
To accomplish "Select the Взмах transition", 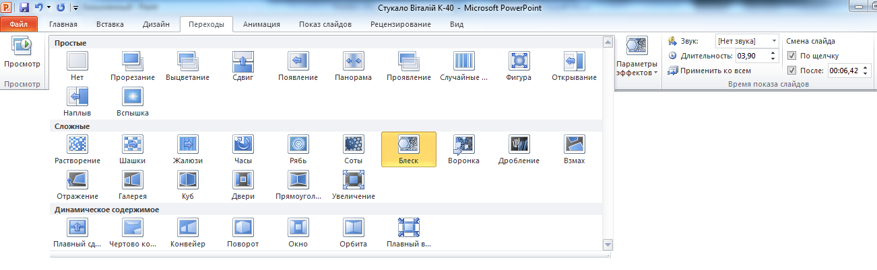I will point(574,149).
